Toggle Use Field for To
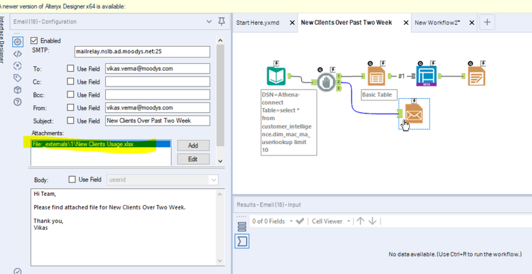Screen dimensions: 532x274 (70, 68)
